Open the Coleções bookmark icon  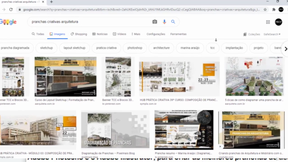(x=245, y=34)
